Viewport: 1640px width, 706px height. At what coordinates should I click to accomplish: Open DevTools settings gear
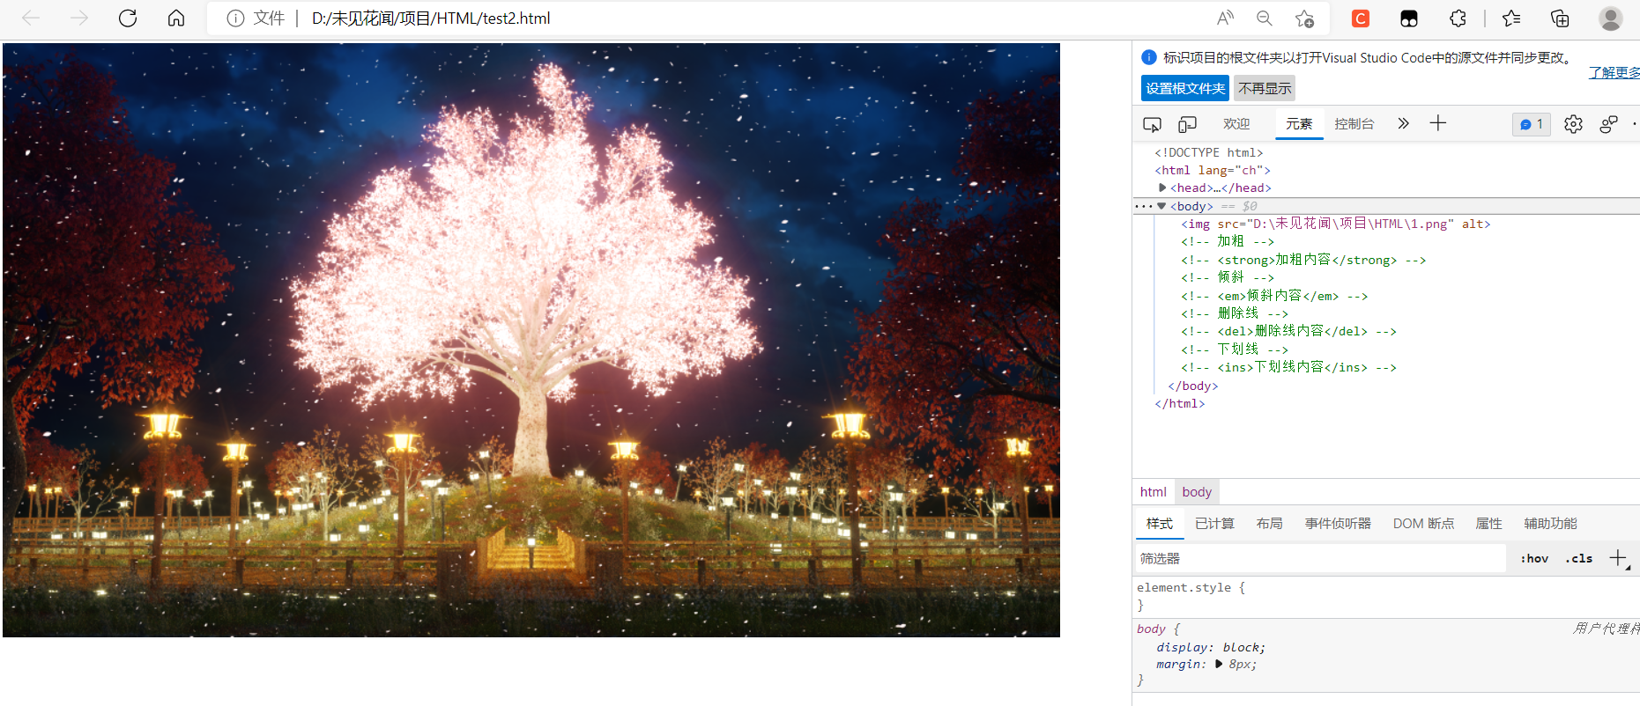pyautogui.click(x=1573, y=124)
